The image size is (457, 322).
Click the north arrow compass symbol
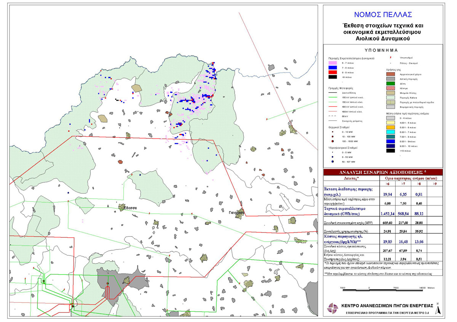coord(438,308)
